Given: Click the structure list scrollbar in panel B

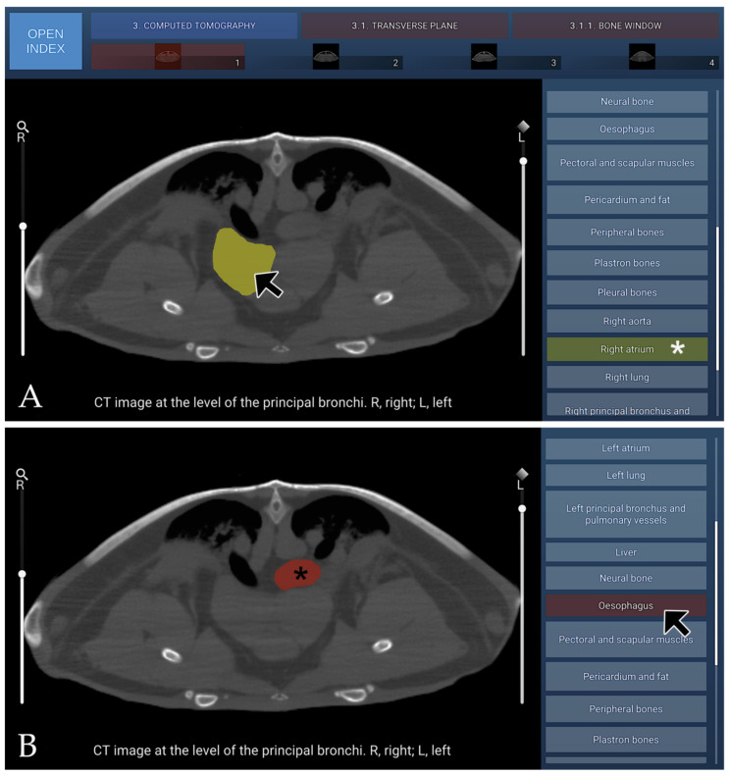Looking at the screenshot, I should (716, 593).
